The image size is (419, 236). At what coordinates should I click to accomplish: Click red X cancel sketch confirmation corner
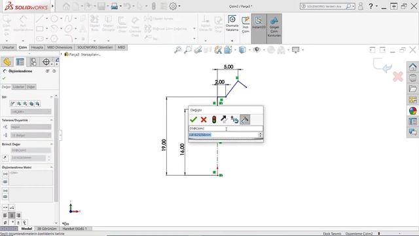397,77
